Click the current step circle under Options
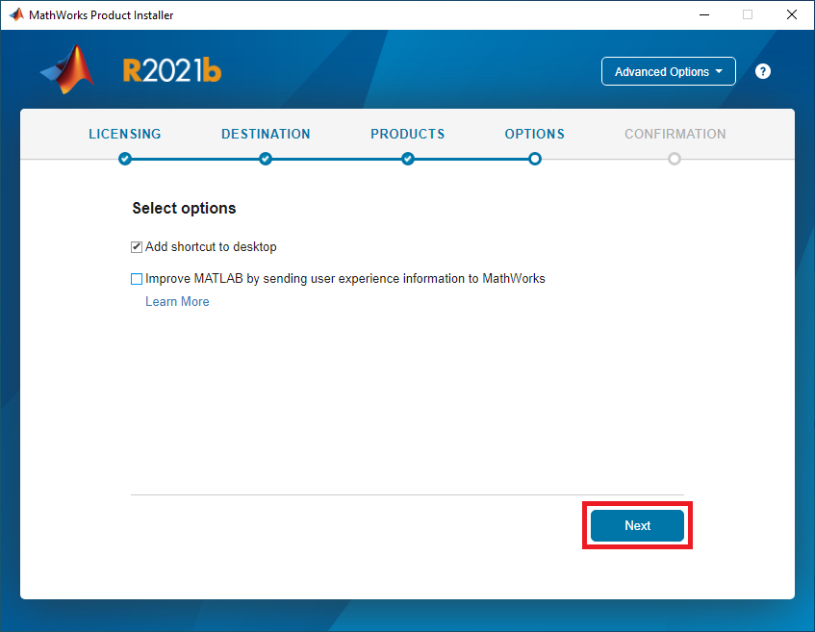Image resolution: width=815 pixels, height=632 pixels. click(535, 159)
